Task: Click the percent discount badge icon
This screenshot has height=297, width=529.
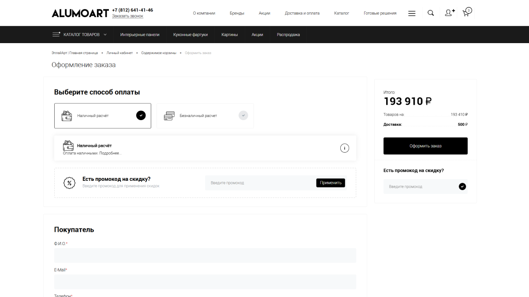Action: click(x=69, y=183)
